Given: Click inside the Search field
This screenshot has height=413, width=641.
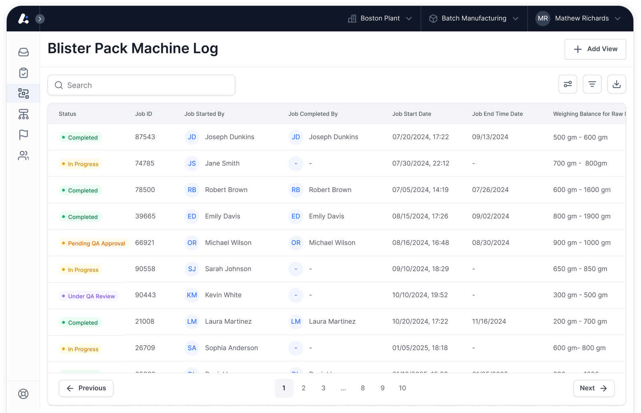Looking at the screenshot, I should tap(141, 85).
